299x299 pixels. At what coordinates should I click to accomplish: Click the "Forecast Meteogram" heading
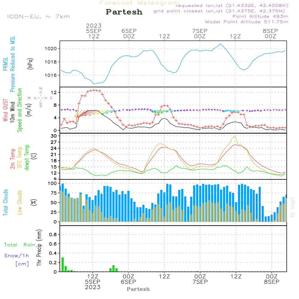(139, 3)
